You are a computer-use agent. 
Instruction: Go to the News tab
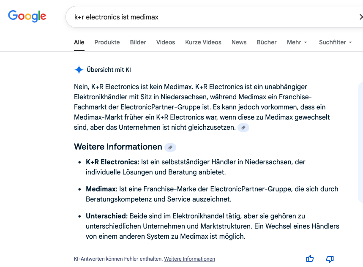point(239,42)
